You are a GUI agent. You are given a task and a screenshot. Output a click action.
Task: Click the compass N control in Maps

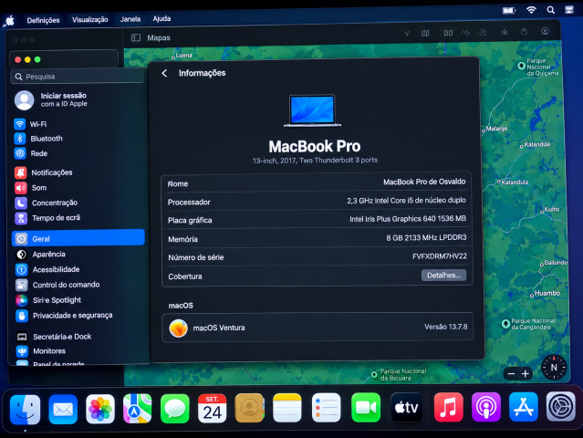tap(554, 368)
